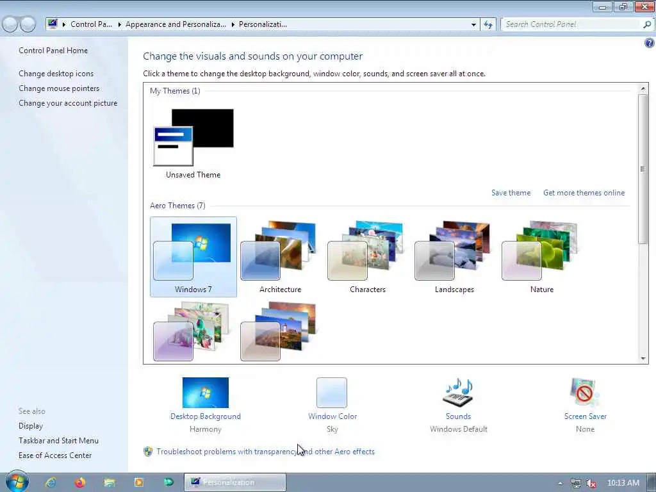Click the search magnifier icon
The image size is (656, 492).
pyautogui.click(x=647, y=24)
